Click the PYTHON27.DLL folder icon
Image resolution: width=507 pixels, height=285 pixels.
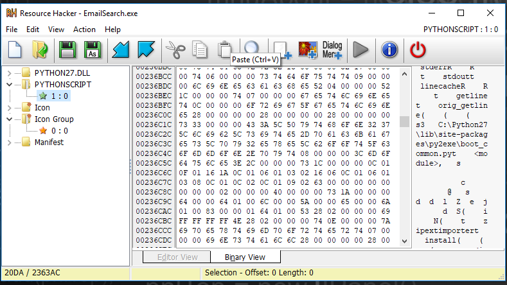pos(26,73)
